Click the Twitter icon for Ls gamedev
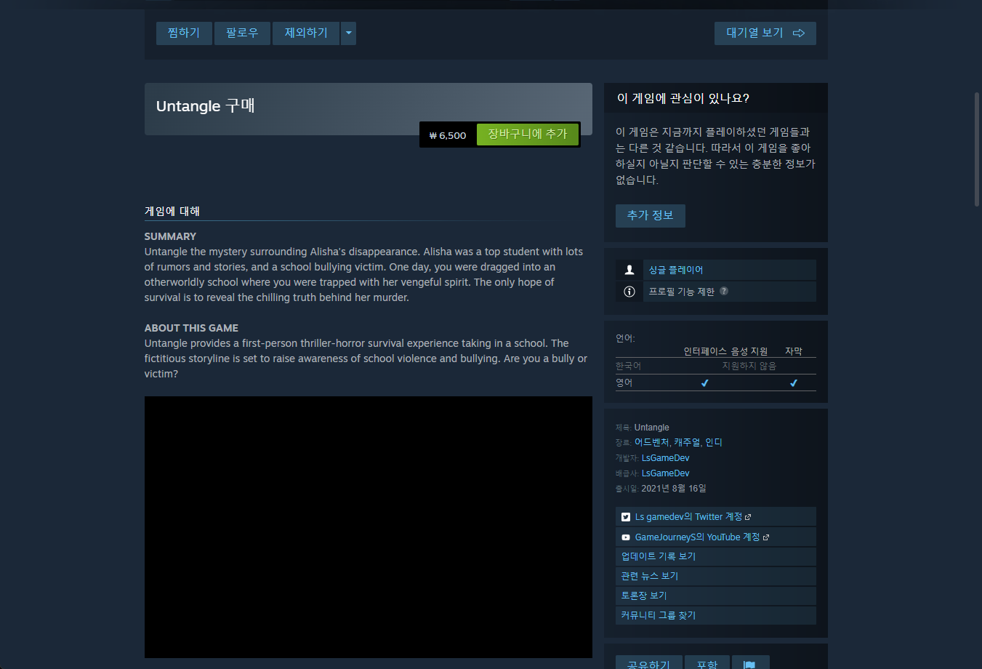Screen dimensions: 982x669 coord(626,517)
